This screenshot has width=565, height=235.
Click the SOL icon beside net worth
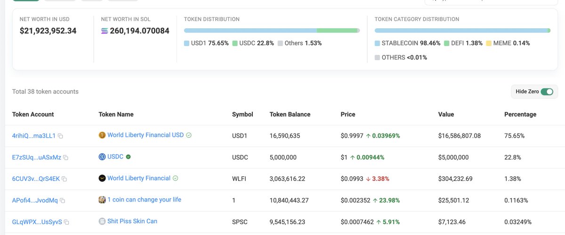pyautogui.click(x=105, y=31)
